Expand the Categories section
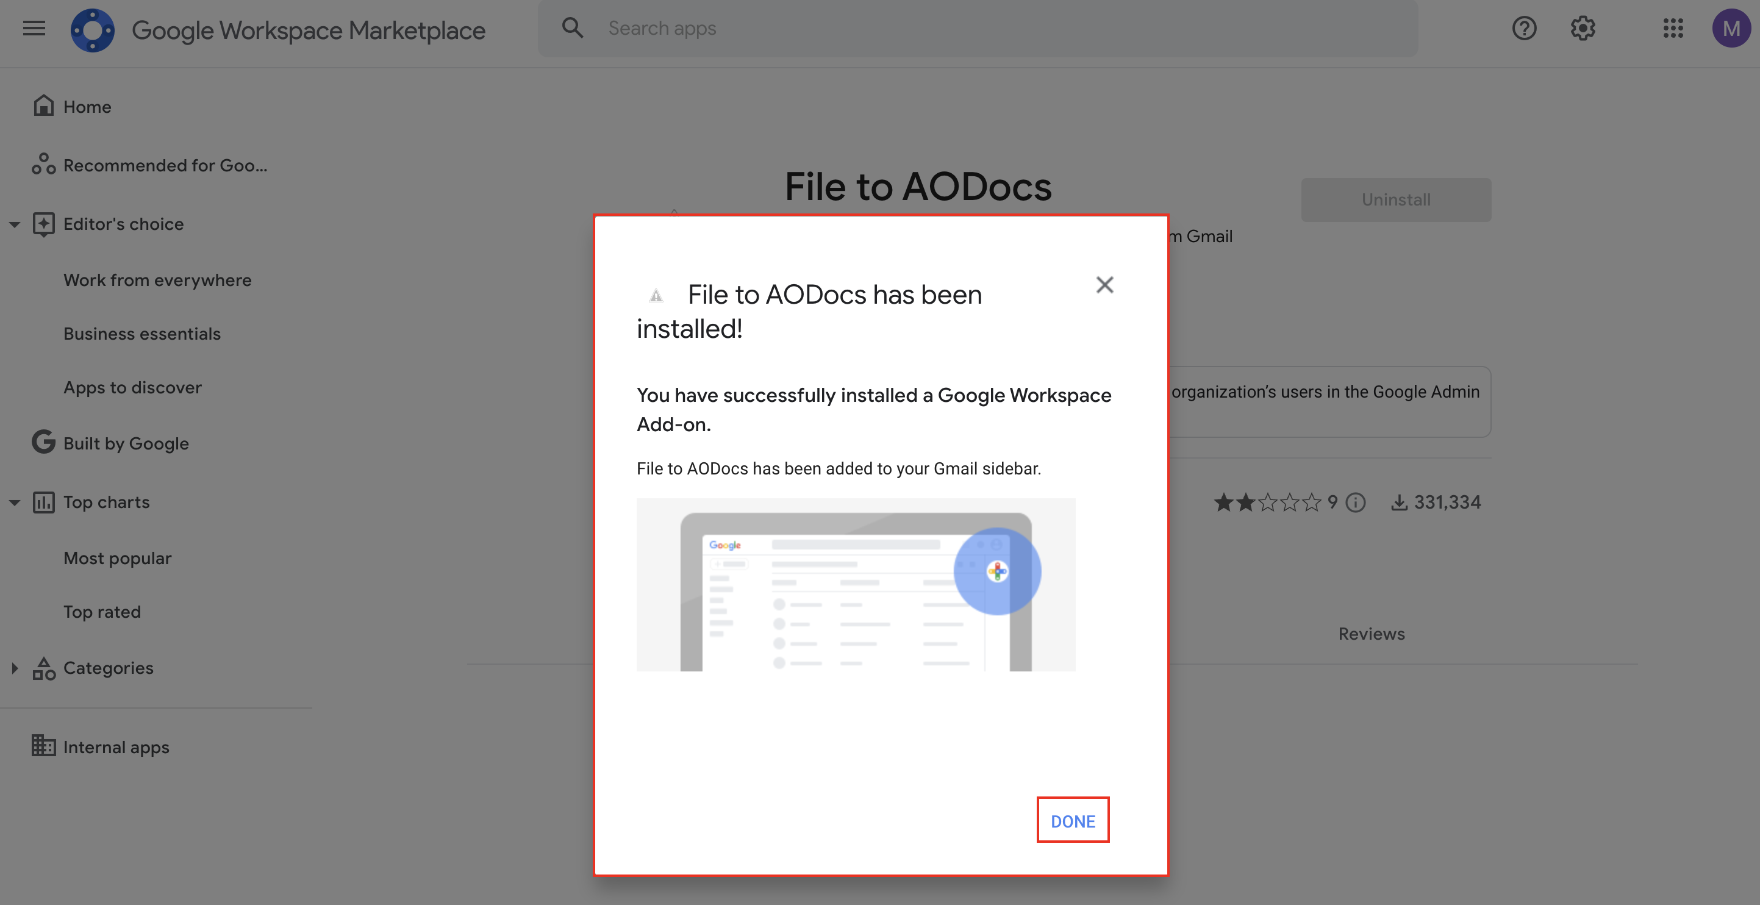 tap(15, 668)
